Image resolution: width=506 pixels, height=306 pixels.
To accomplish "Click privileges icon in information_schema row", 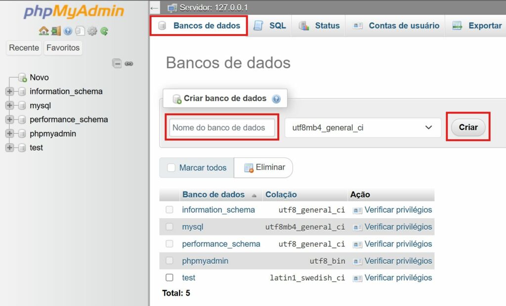I will (x=357, y=210).
